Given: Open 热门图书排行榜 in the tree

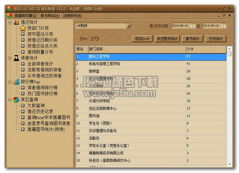Looking at the screenshot, I should pos(42,93).
